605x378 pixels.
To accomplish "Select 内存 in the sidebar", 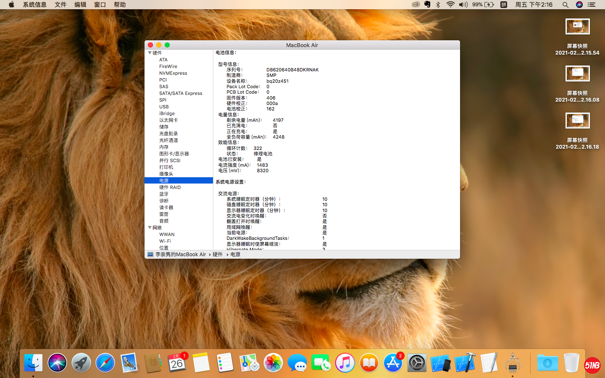I will 164,147.
